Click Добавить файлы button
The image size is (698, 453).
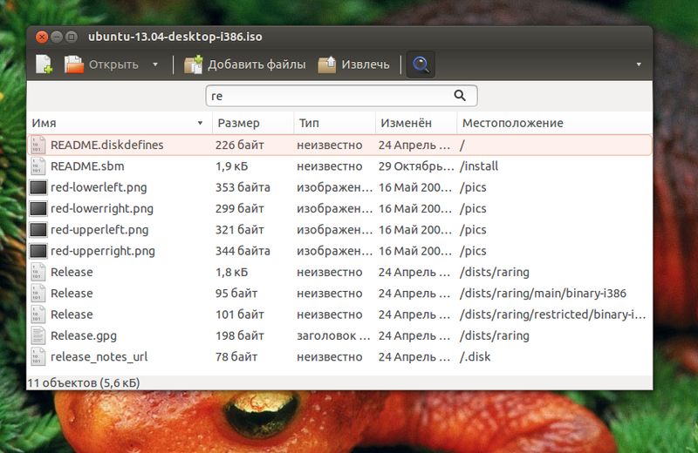pos(245,64)
